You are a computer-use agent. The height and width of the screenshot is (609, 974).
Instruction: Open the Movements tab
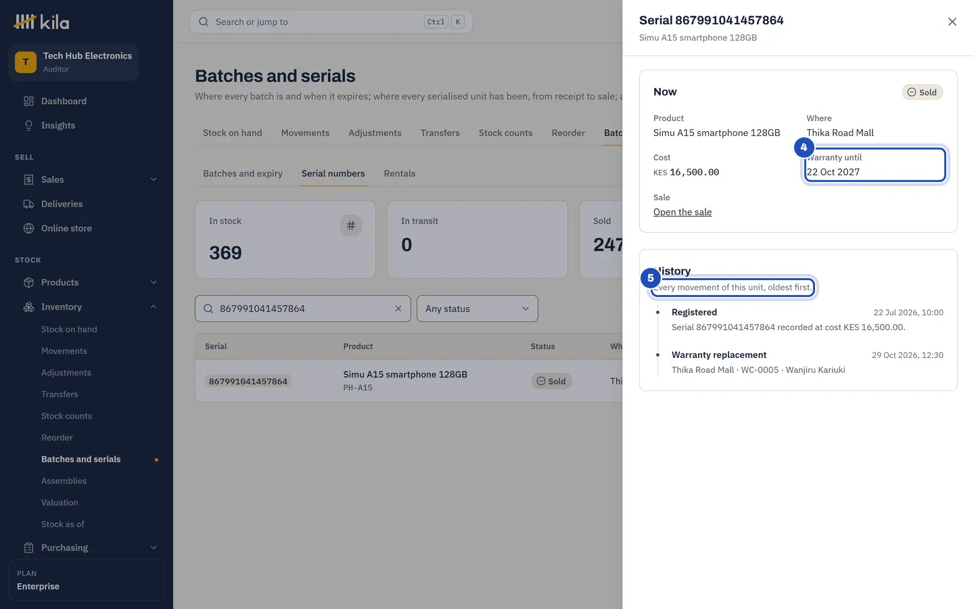[x=305, y=133]
